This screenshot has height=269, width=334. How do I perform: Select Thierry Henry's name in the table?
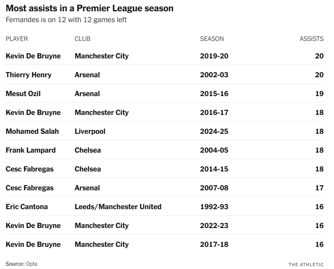tap(28, 75)
